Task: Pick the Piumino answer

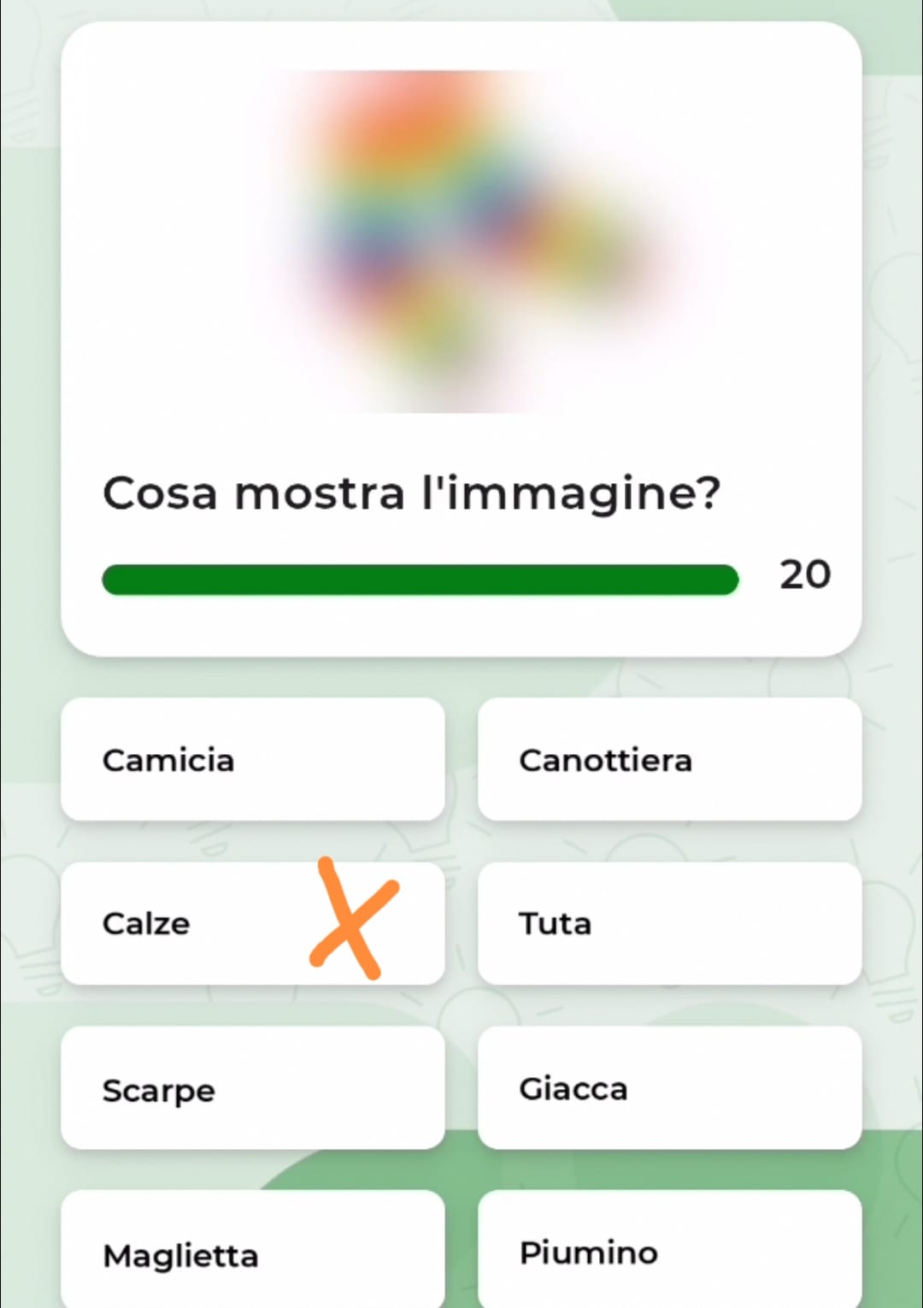Action: pos(669,1252)
